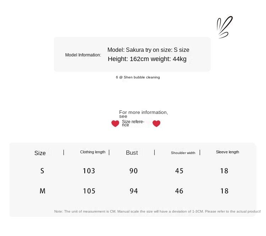This screenshot has width=266, height=236.
Task: Click the red heart right of Size reference
Action: point(156,124)
